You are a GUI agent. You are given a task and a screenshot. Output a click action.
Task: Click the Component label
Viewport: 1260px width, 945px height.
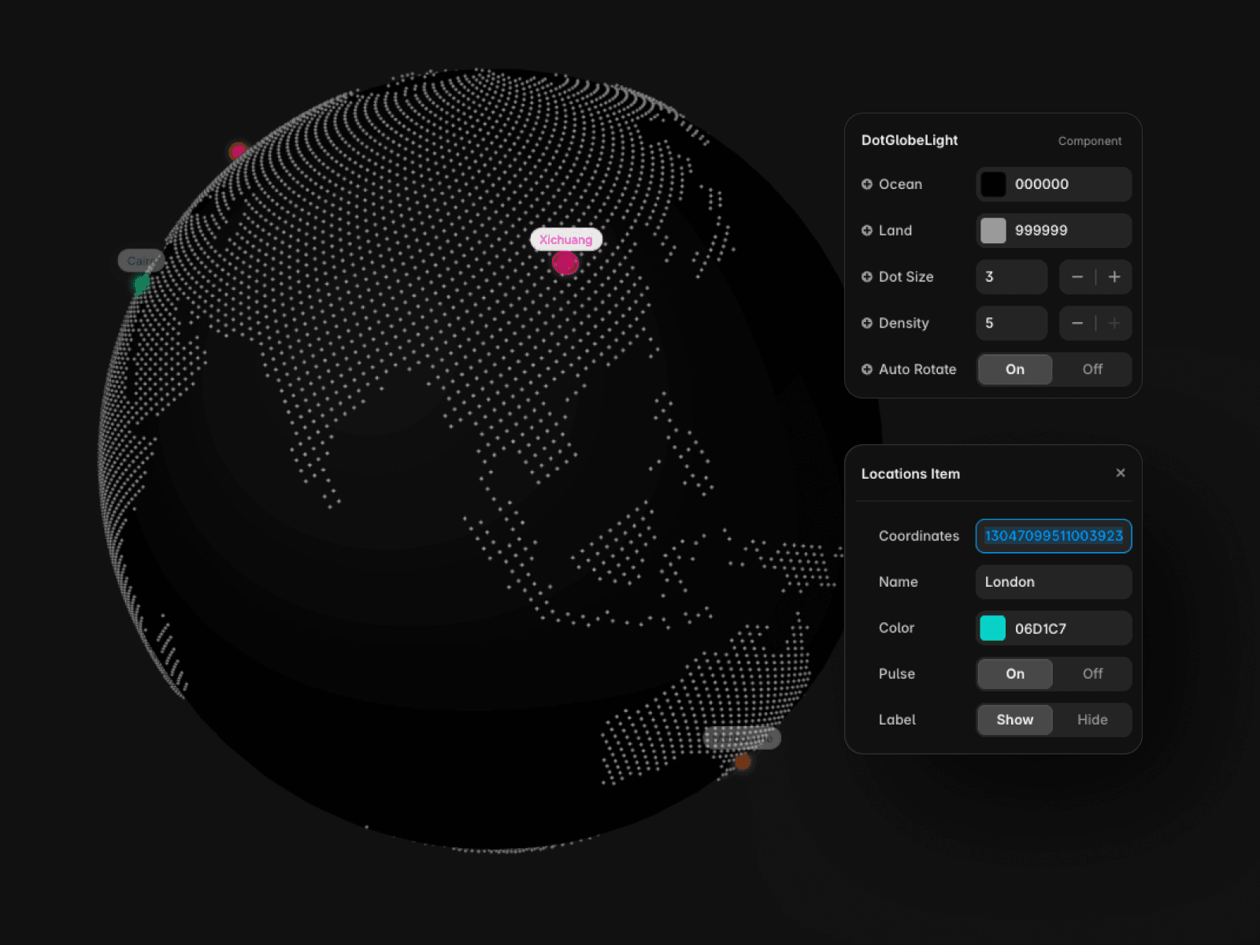1090,141
